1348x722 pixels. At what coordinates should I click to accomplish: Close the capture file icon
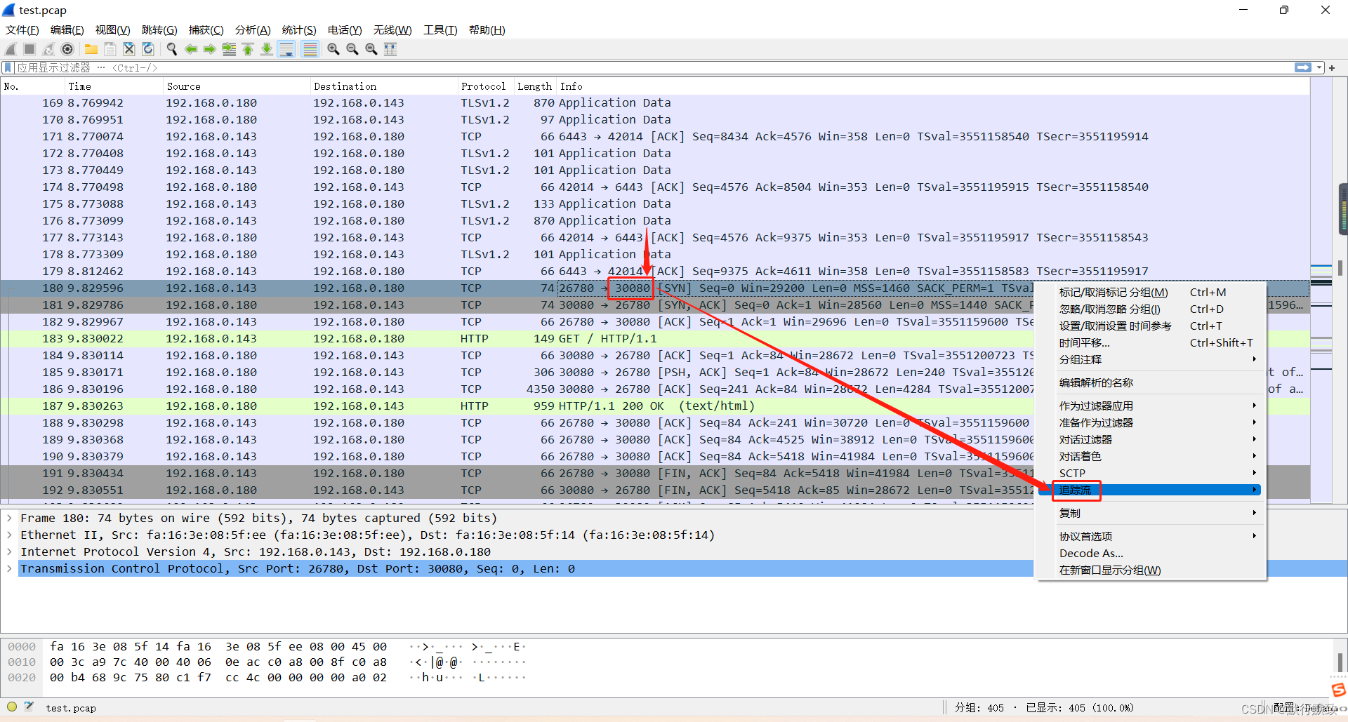pos(129,49)
